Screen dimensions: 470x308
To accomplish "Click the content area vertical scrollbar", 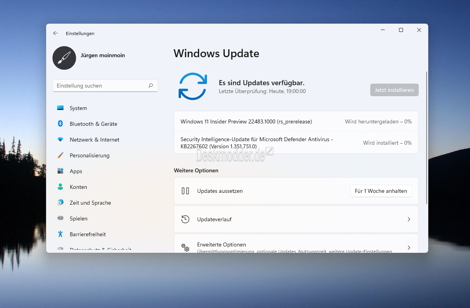I will tap(426, 138).
